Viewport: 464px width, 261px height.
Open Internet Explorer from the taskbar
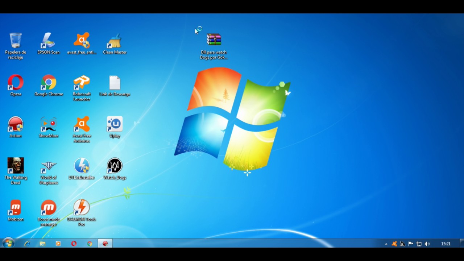(x=27, y=244)
